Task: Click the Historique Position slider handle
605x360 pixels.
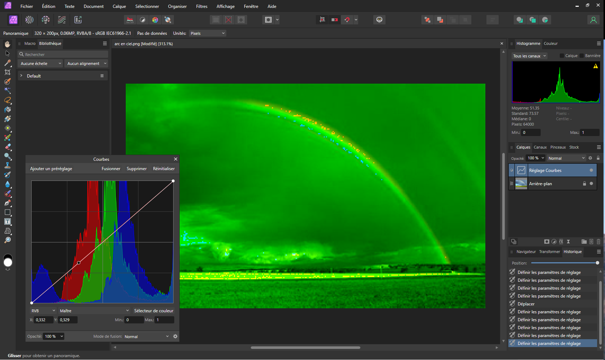Action: coord(597,263)
